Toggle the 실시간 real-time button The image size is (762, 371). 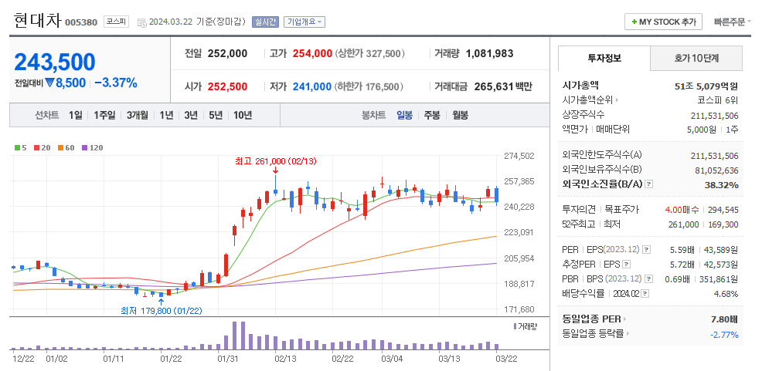pos(265,22)
